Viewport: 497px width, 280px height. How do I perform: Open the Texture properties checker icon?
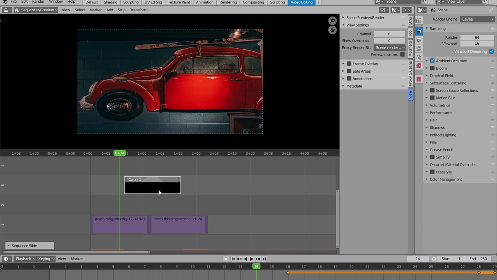click(419, 79)
